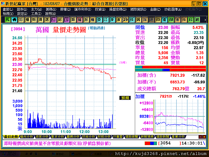This screenshot has width=209, height=157.
Task: Switch to the 行事曆 tab
Action: click(118, 137)
